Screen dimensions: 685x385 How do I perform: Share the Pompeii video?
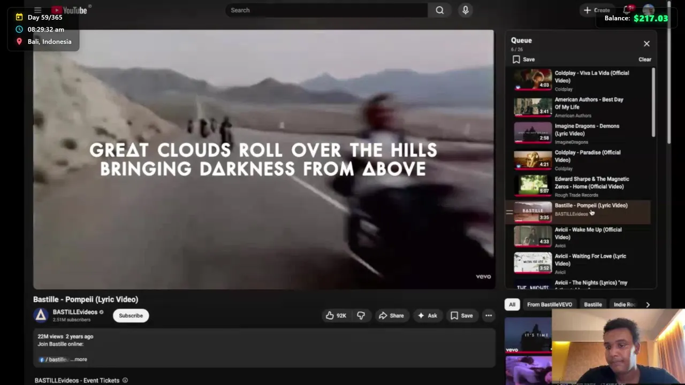pos(391,315)
